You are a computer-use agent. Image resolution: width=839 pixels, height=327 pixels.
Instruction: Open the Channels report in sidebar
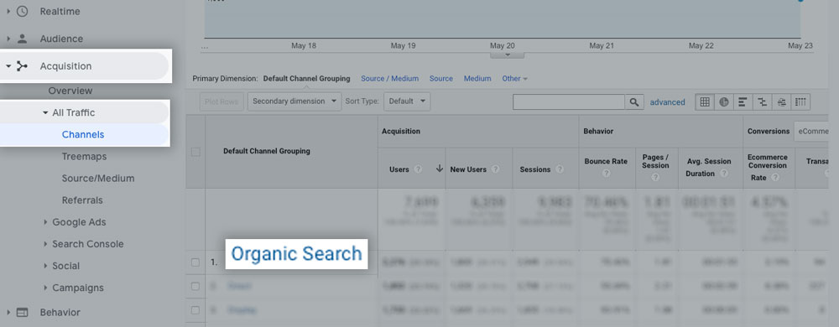click(83, 135)
